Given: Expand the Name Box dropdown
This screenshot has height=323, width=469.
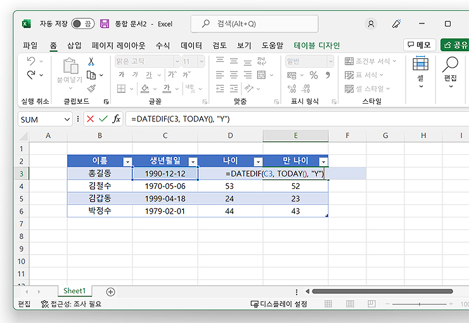Looking at the screenshot, I should pyautogui.click(x=67, y=119).
